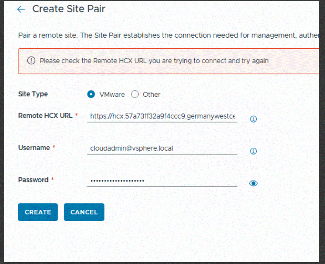Click the Remote HCX URL label
This screenshot has width=325, height=264.
click(x=45, y=116)
